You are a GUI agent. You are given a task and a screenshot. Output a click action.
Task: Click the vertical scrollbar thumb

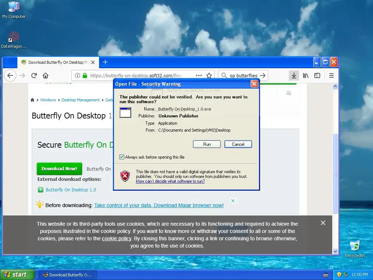(x=335, y=174)
